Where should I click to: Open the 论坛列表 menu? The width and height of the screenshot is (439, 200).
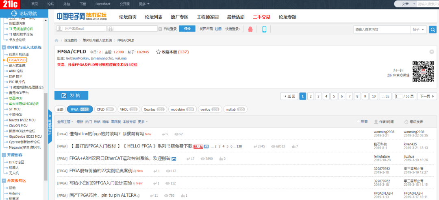pyautogui.click(x=154, y=17)
